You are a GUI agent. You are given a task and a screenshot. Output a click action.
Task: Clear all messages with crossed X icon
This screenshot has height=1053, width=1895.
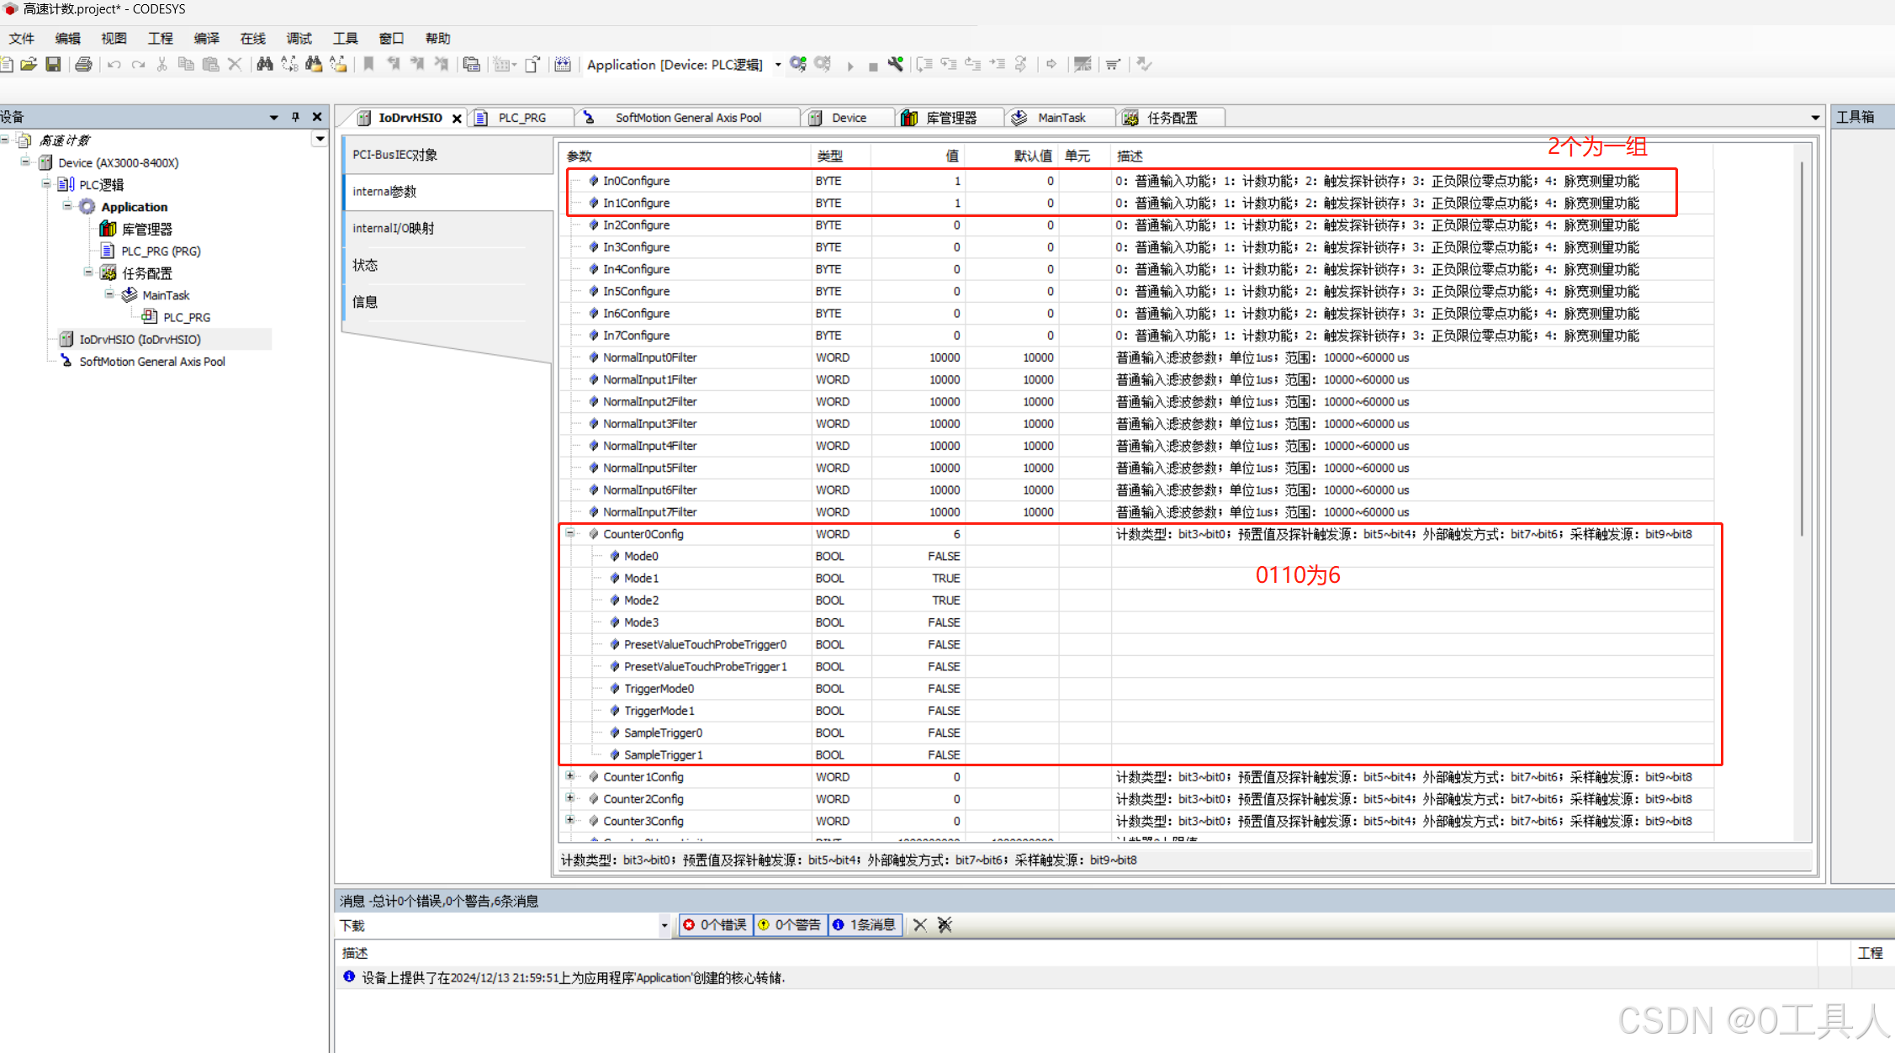tap(945, 925)
